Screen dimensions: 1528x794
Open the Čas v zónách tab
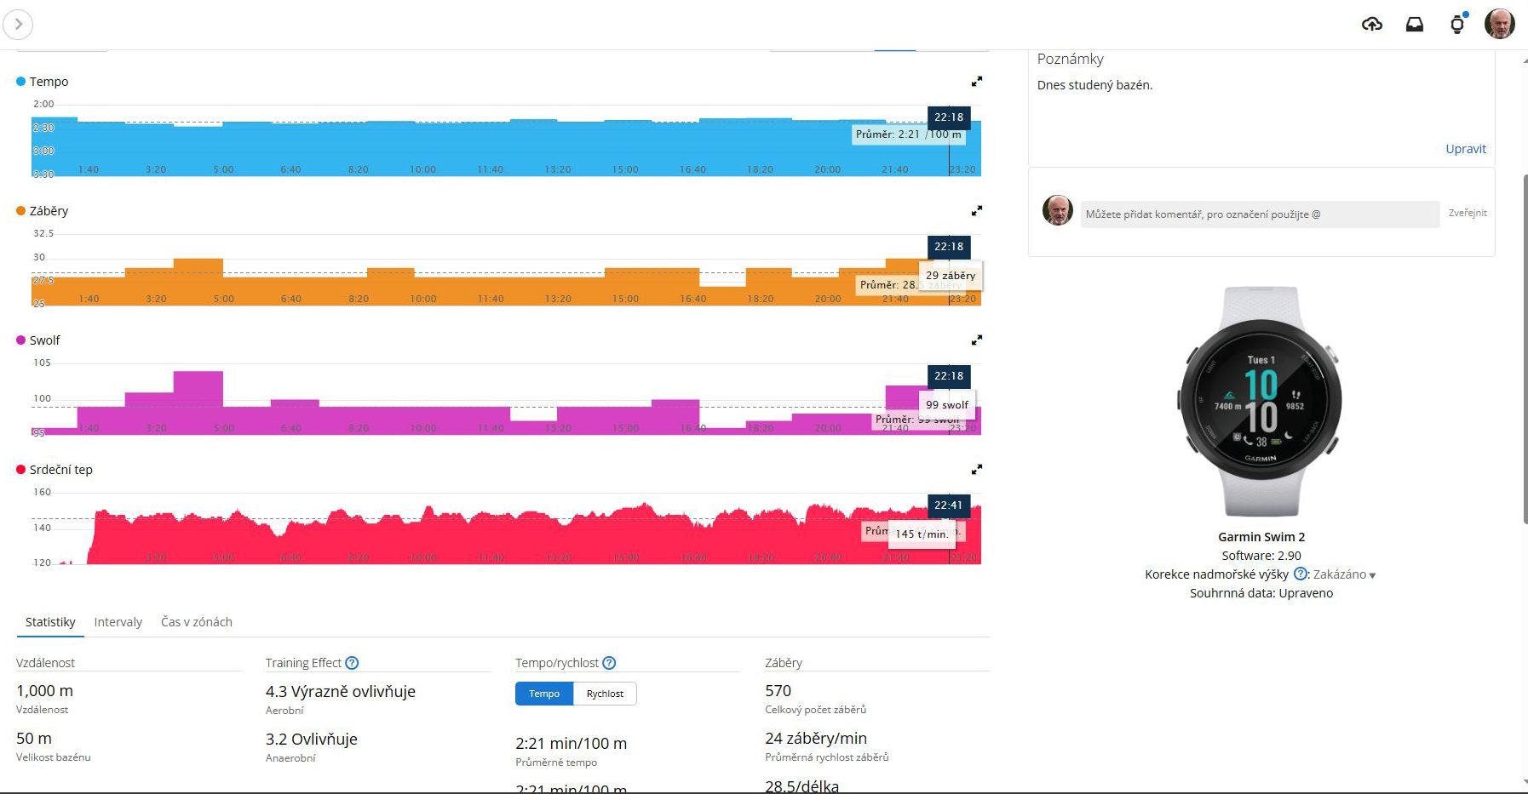pos(197,622)
